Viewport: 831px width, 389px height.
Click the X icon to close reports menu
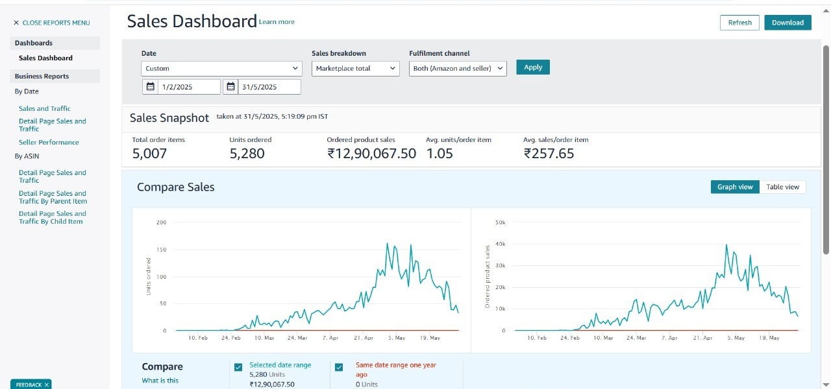16,23
